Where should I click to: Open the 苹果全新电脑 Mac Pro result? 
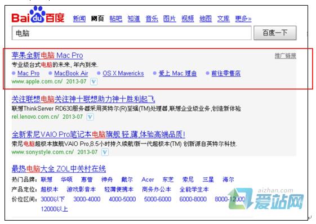(47, 55)
